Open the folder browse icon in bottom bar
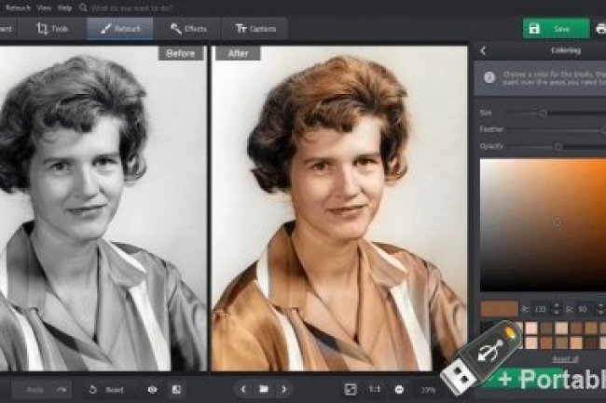Screen dimensions: 606x403 click(x=264, y=389)
